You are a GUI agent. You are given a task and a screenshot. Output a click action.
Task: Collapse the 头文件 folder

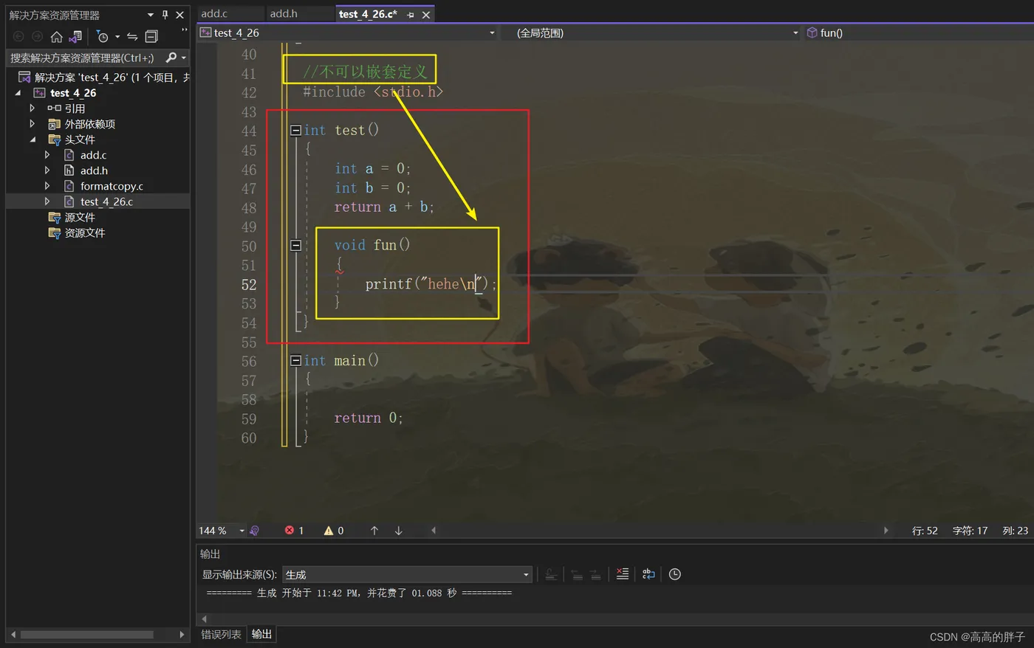pyautogui.click(x=32, y=139)
